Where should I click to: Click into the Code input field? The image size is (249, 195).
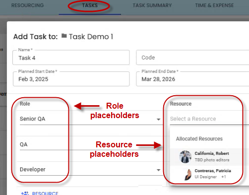coord(192,58)
